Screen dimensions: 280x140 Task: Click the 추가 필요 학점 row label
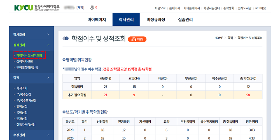(77, 95)
